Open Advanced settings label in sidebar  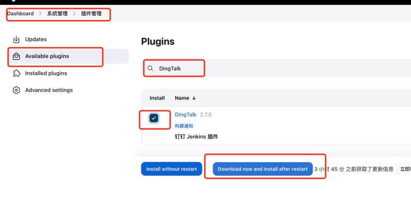[x=49, y=90]
